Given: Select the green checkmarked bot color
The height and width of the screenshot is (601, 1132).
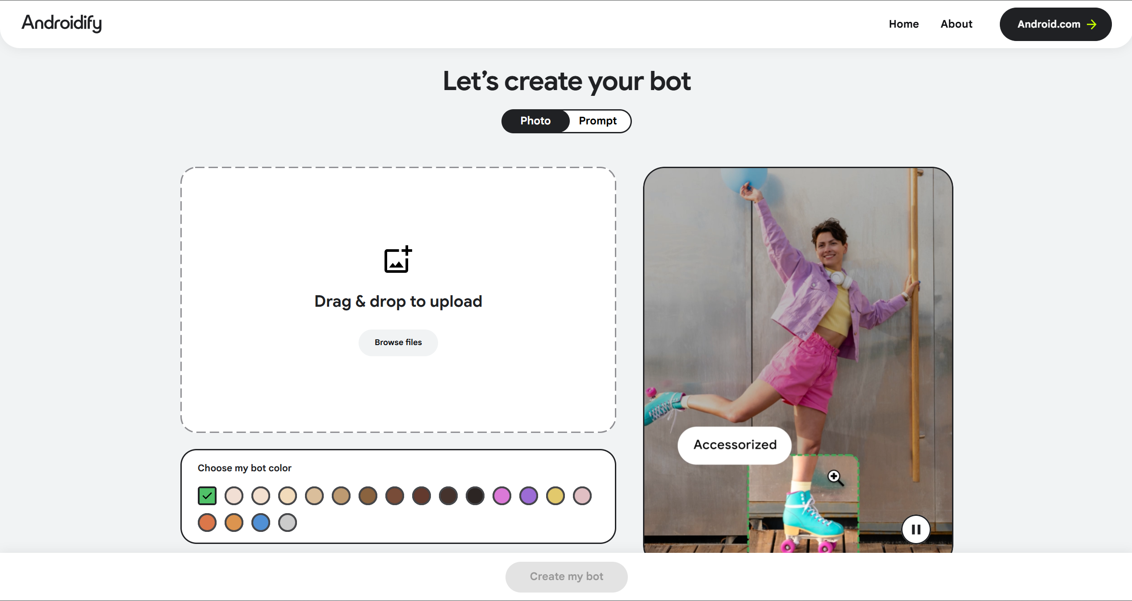Looking at the screenshot, I should (207, 496).
